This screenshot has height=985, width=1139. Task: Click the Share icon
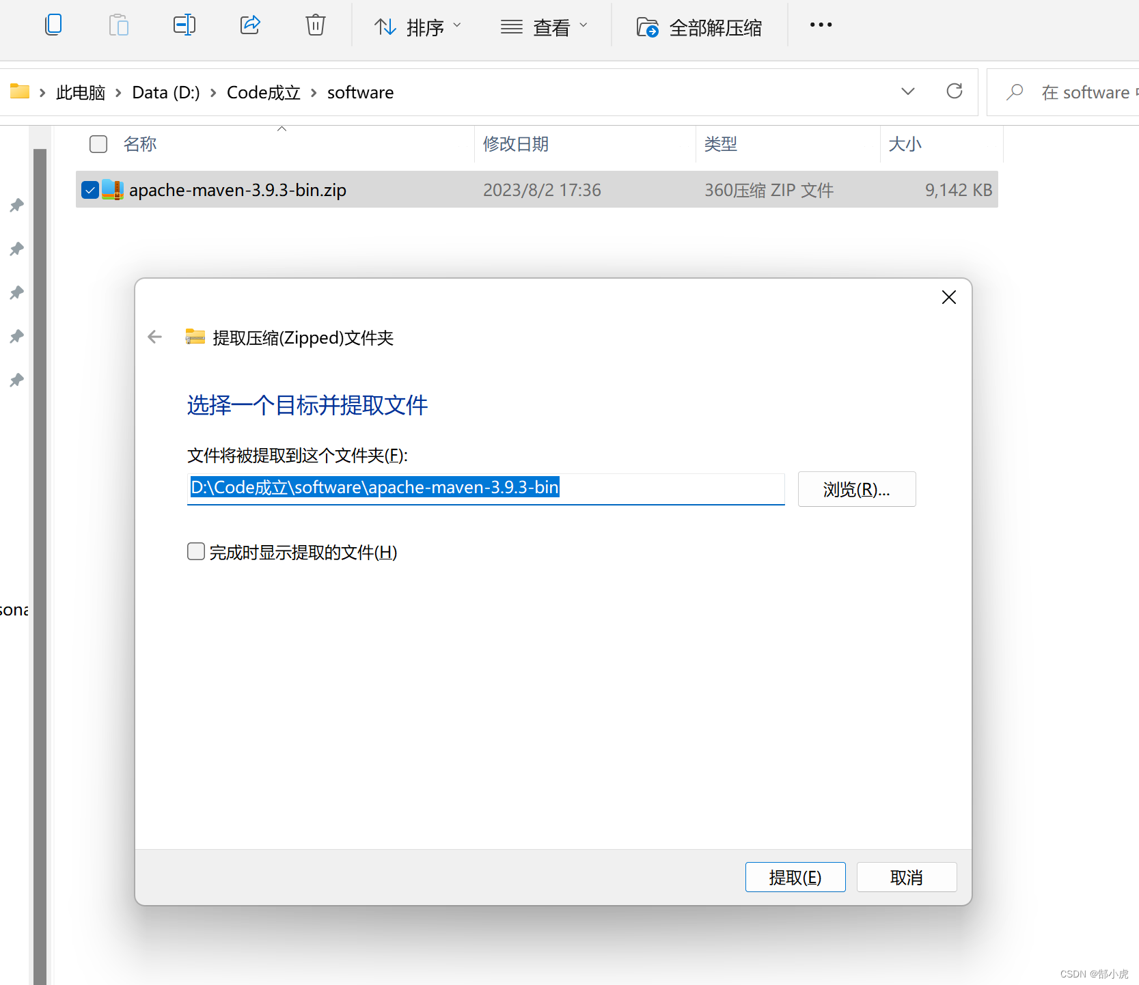[250, 25]
